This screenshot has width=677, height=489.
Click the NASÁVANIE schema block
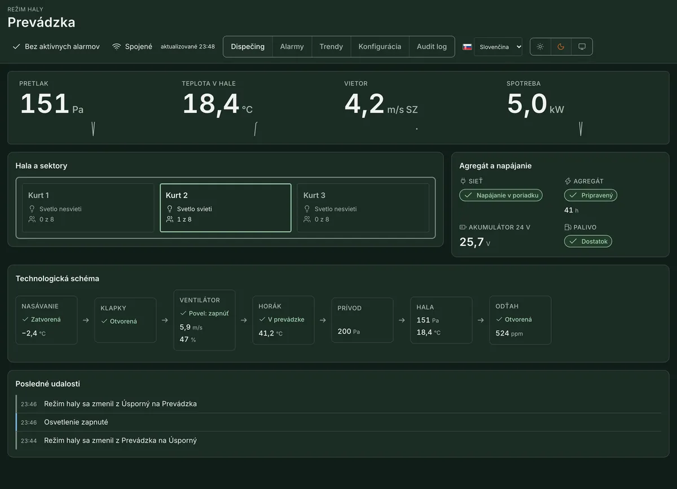[47, 320]
